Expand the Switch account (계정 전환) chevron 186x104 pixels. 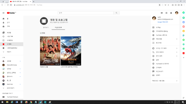click(177, 39)
